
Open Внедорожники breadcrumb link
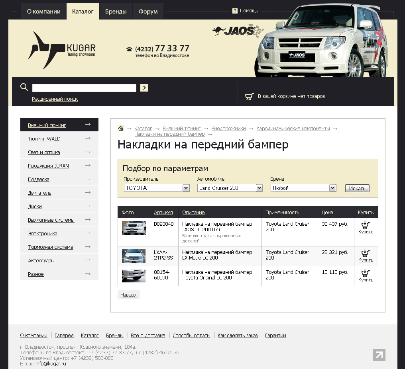point(228,129)
